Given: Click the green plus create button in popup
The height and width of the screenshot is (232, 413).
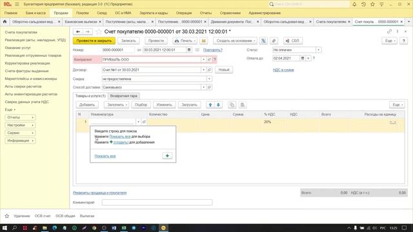Looking at the screenshot, I should coord(167,156).
